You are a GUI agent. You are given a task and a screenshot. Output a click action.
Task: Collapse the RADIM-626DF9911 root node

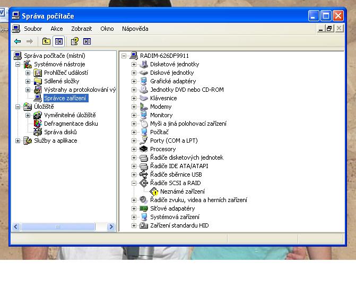tap(124, 56)
